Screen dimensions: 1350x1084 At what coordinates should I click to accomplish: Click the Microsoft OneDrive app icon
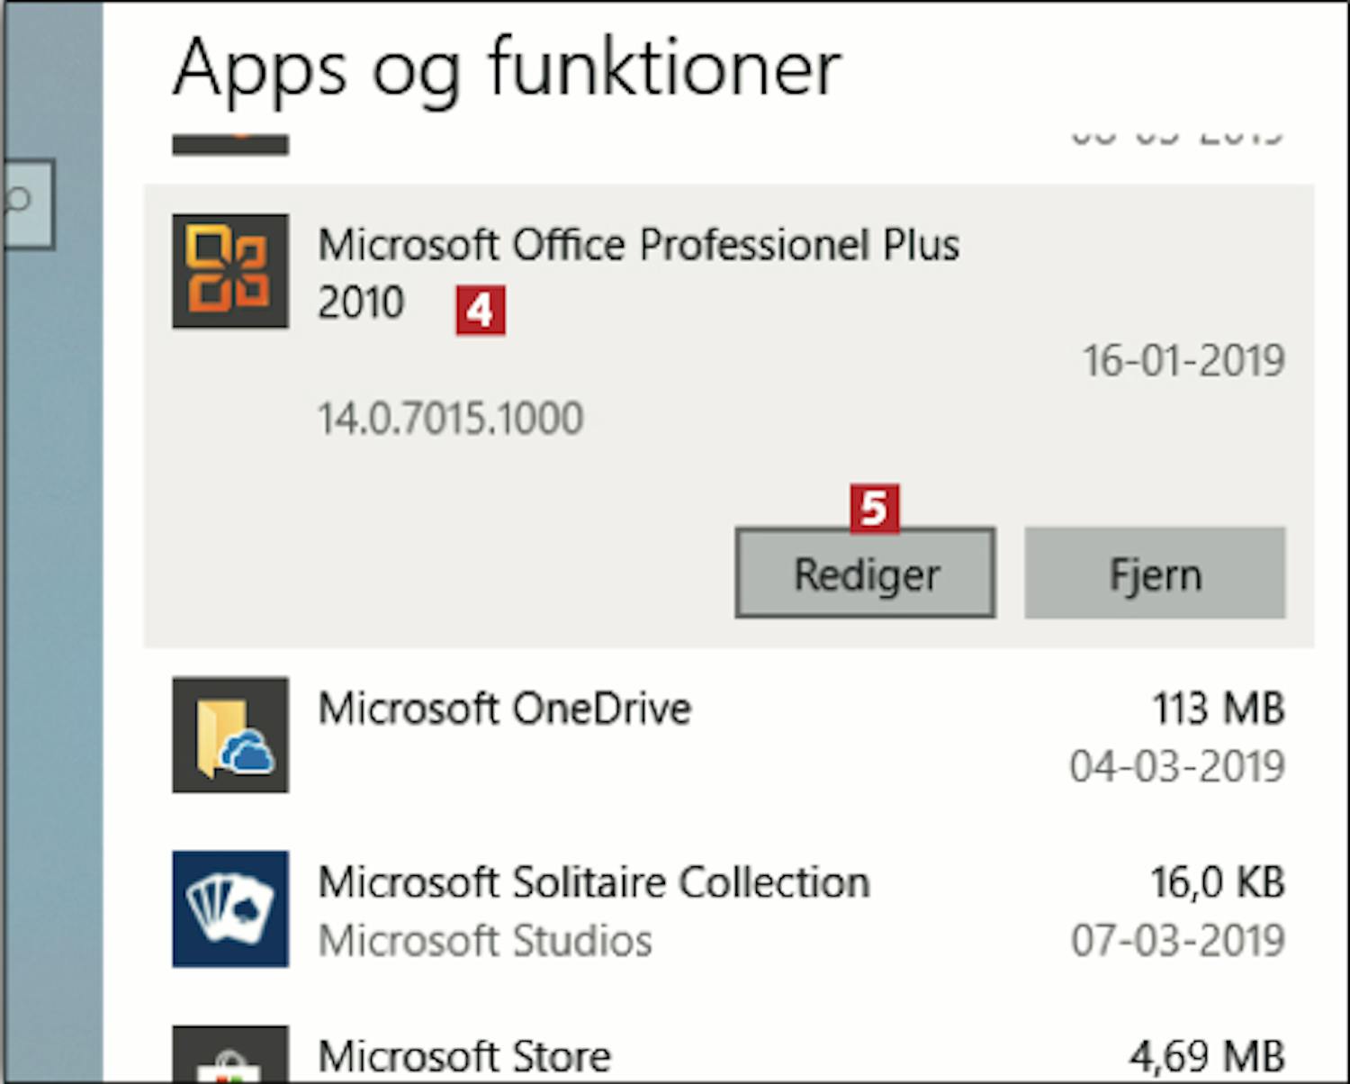tap(230, 735)
